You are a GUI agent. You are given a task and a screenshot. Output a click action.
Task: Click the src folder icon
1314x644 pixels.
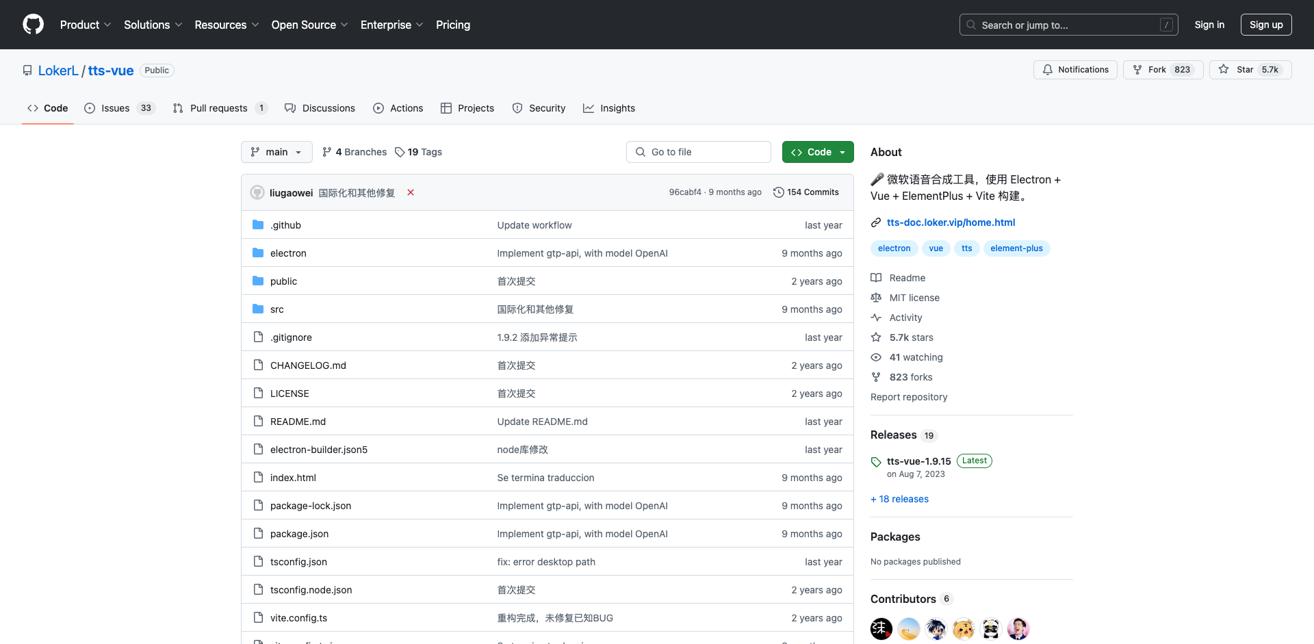pos(258,309)
